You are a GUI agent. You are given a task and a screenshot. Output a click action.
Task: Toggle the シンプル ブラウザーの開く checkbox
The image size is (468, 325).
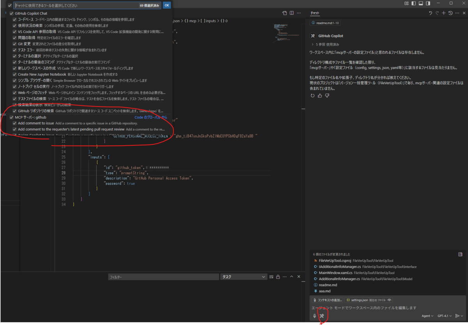(x=14, y=80)
